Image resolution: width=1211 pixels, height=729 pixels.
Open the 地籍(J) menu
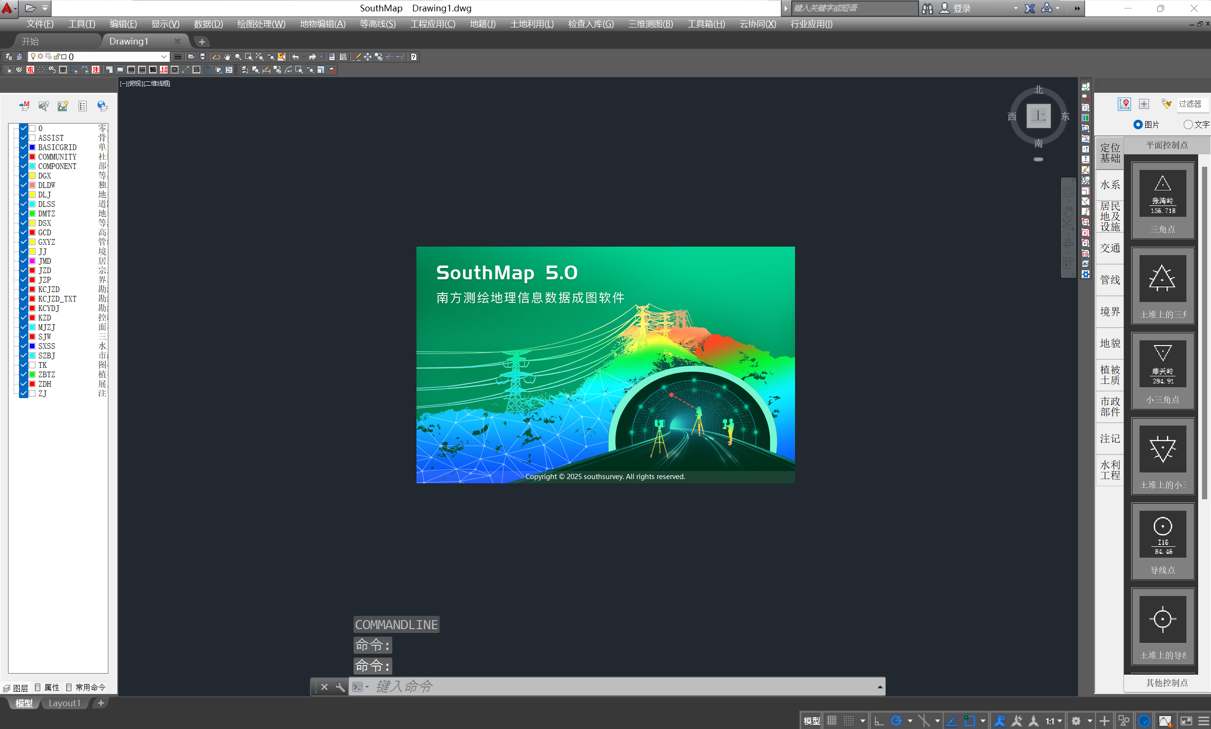(482, 24)
